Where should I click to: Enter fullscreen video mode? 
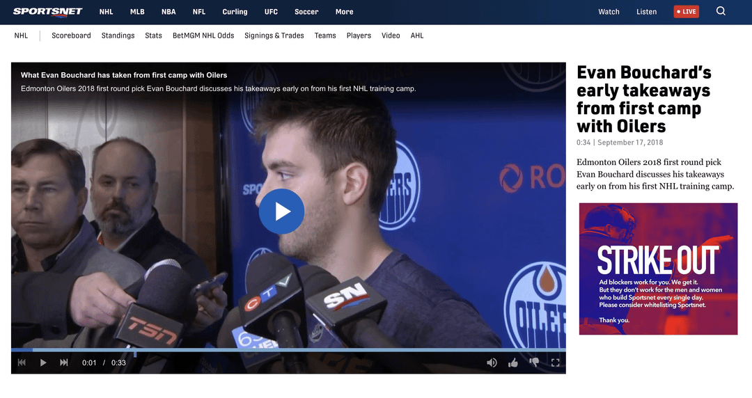pos(555,363)
